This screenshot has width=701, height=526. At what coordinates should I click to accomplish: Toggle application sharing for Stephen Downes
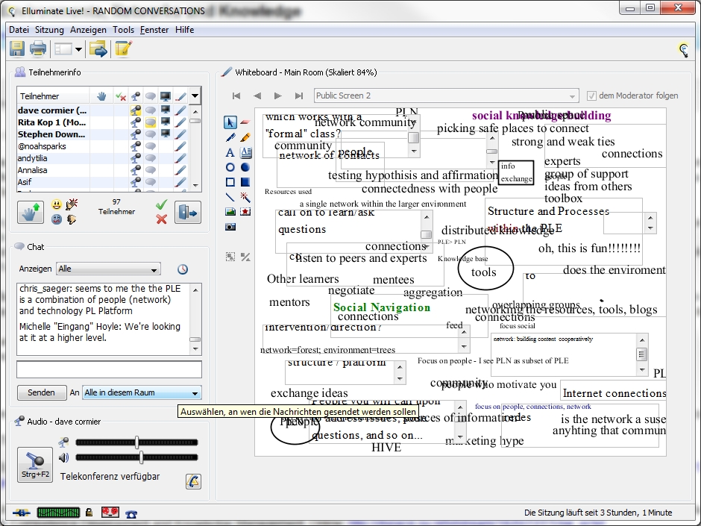[x=166, y=134]
